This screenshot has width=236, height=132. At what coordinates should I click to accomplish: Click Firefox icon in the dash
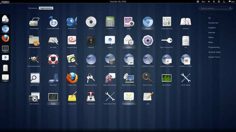[x=5, y=38]
